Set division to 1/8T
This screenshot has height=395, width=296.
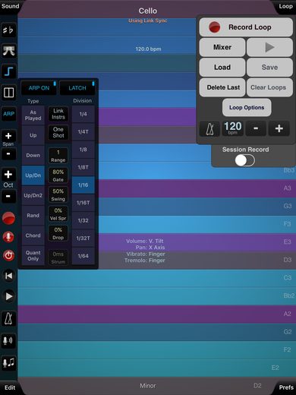(x=83, y=167)
